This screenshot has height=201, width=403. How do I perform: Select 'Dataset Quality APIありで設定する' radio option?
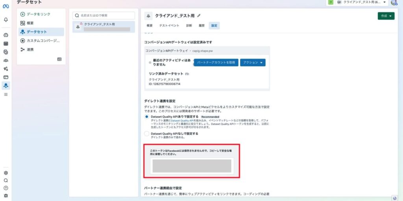pos(147,117)
